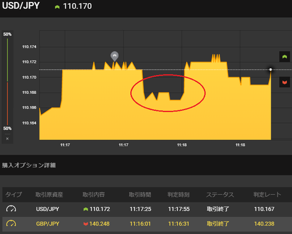Screen dimensions: 292x234
Task: Click the trade time 11:17:25
Action: (x=141, y=209)
